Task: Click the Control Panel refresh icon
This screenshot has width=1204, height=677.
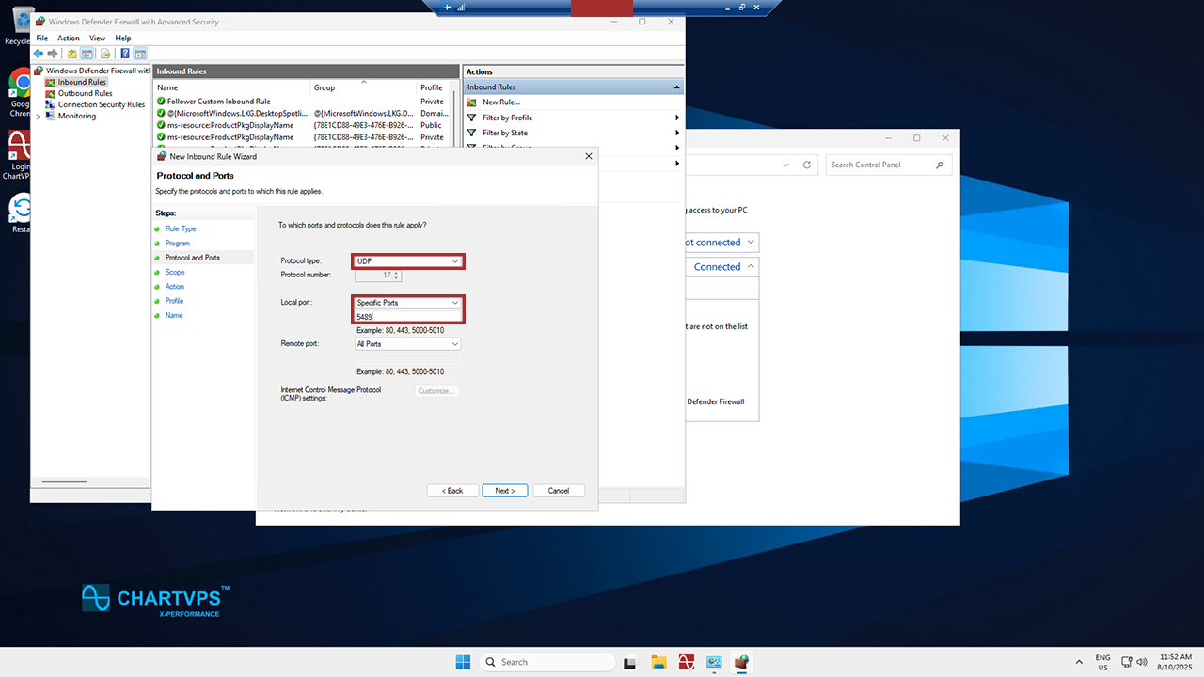Action: 806,165
